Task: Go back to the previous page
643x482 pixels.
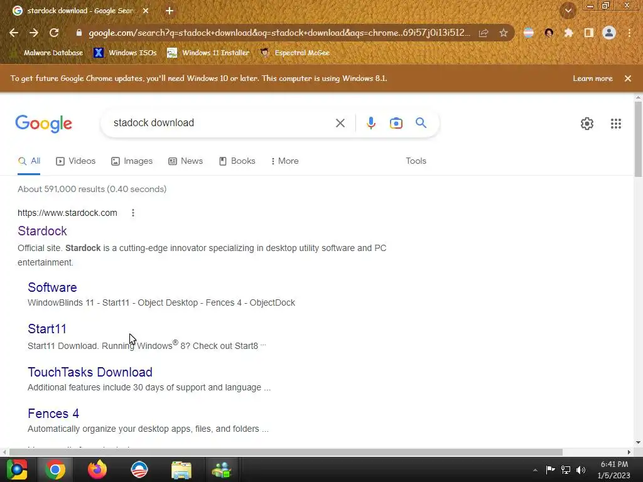Action: tap(14, 33)
